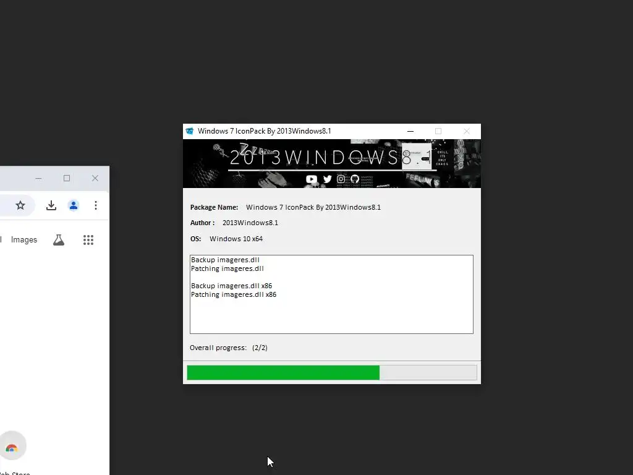
Task: Click the OS value Windows 10 x64
Action: (x=236, y=239)
